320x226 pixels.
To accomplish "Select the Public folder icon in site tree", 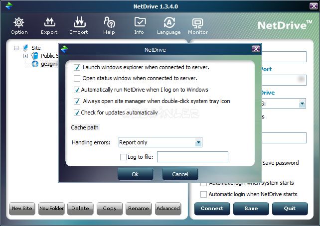I will [35, 56].
